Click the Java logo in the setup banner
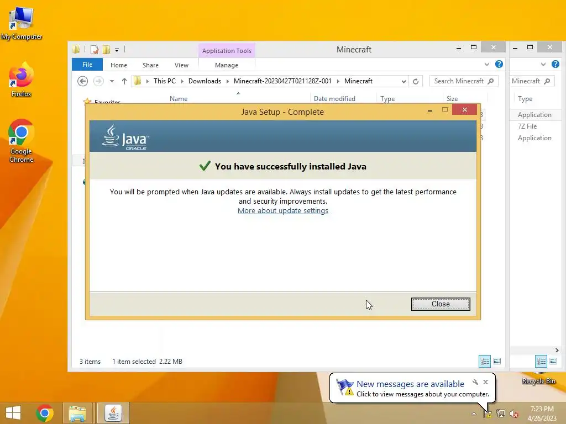This screenshot has width=566, height=424. coord(125,137)
